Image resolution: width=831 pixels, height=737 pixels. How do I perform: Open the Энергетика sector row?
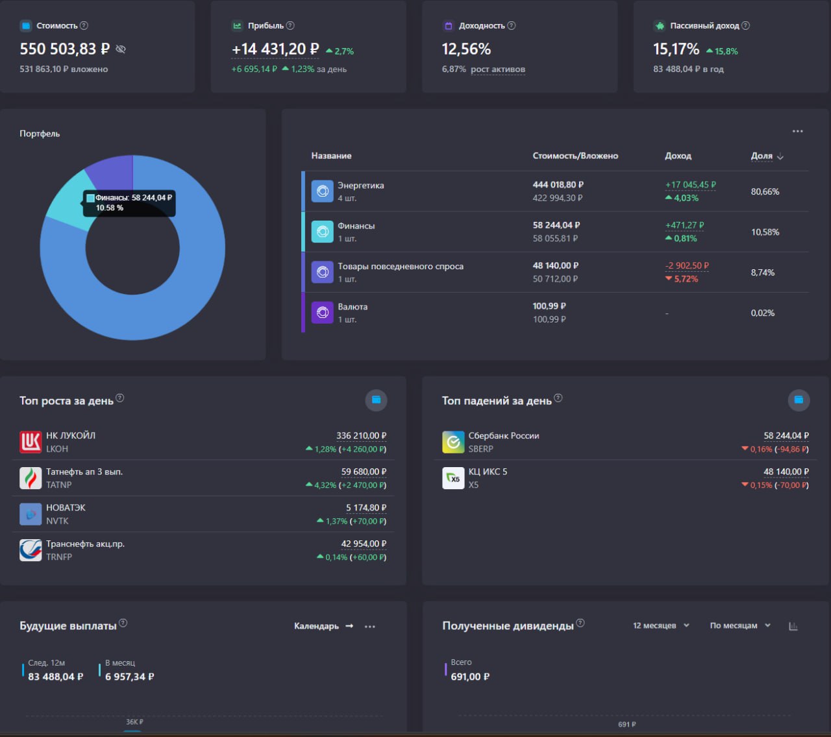pos(555,191)
